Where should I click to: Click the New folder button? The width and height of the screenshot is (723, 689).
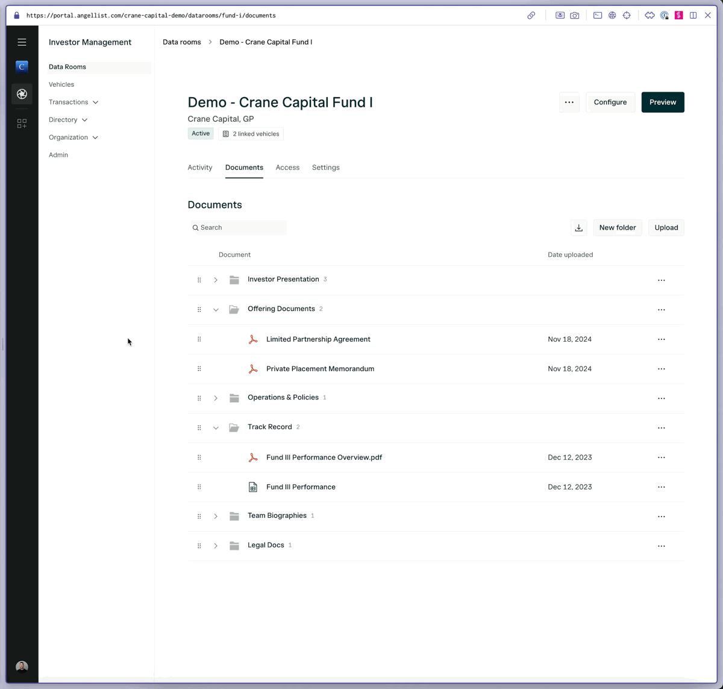pyautogui.click(x=618, y=228)
